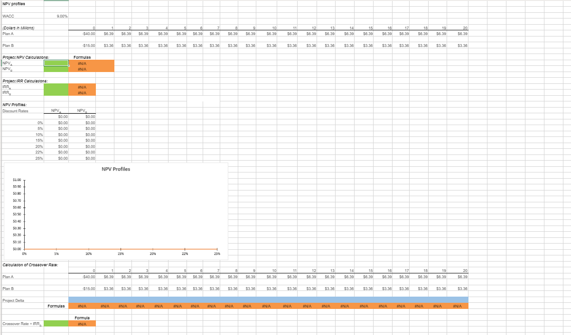Select the blue Project Delta cell under year 0
571x335 pixels.
(83, 300)
